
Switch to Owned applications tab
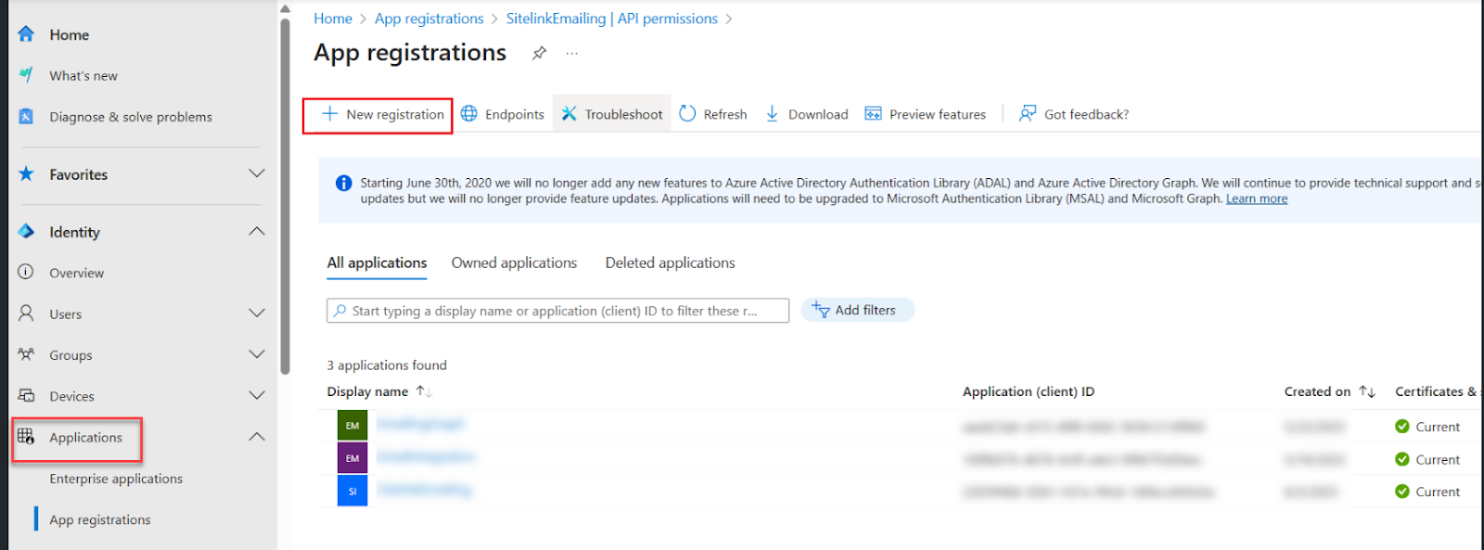pos(514,263)
